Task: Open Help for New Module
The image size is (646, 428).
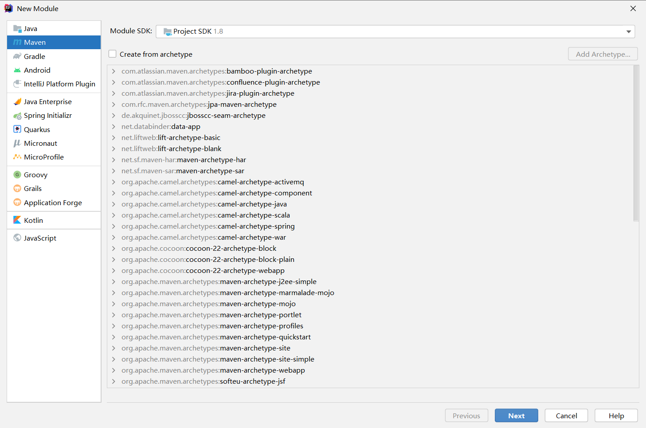Action: 616,416
